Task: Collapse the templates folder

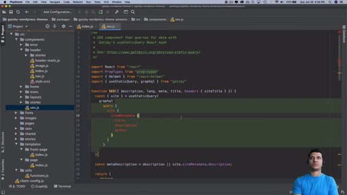Action: [16, 144]
